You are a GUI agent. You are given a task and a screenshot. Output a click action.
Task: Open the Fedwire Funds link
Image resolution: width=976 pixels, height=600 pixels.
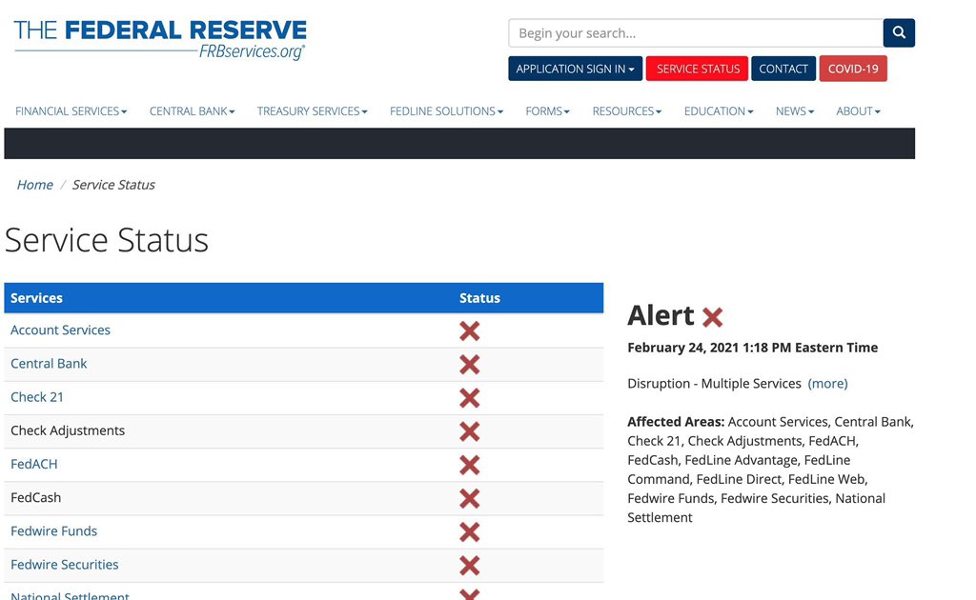coord(53,531)
